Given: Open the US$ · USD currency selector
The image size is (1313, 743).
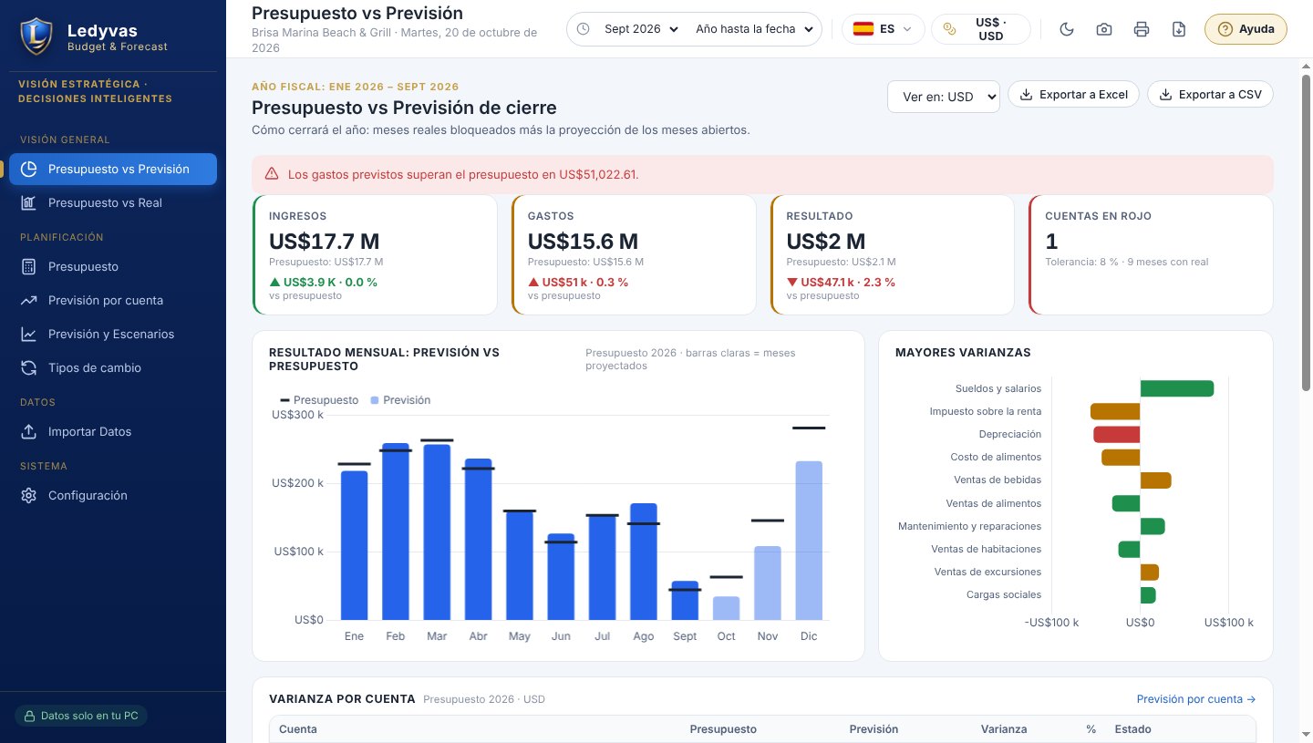Looking at the screenshot, I should (981, 29).
